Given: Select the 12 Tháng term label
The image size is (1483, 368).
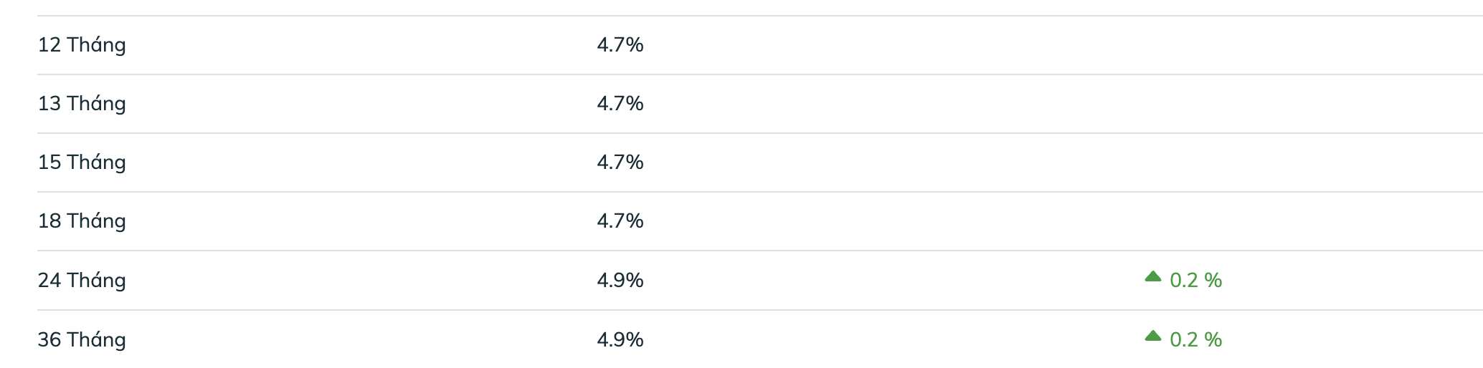Looking at the screenshot, I should tap(82, 45).
